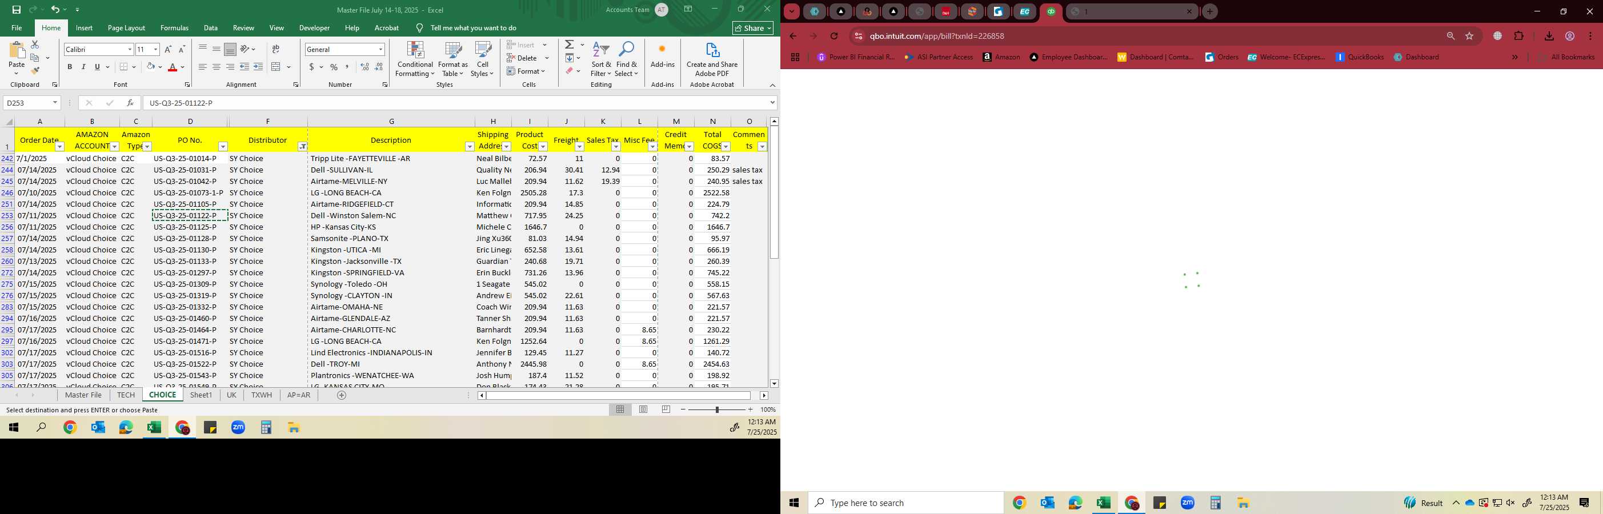The height and width of the screenshot is (514, 1603).
Task: Click the Delete cells button
Action: (x=527, y=58)
